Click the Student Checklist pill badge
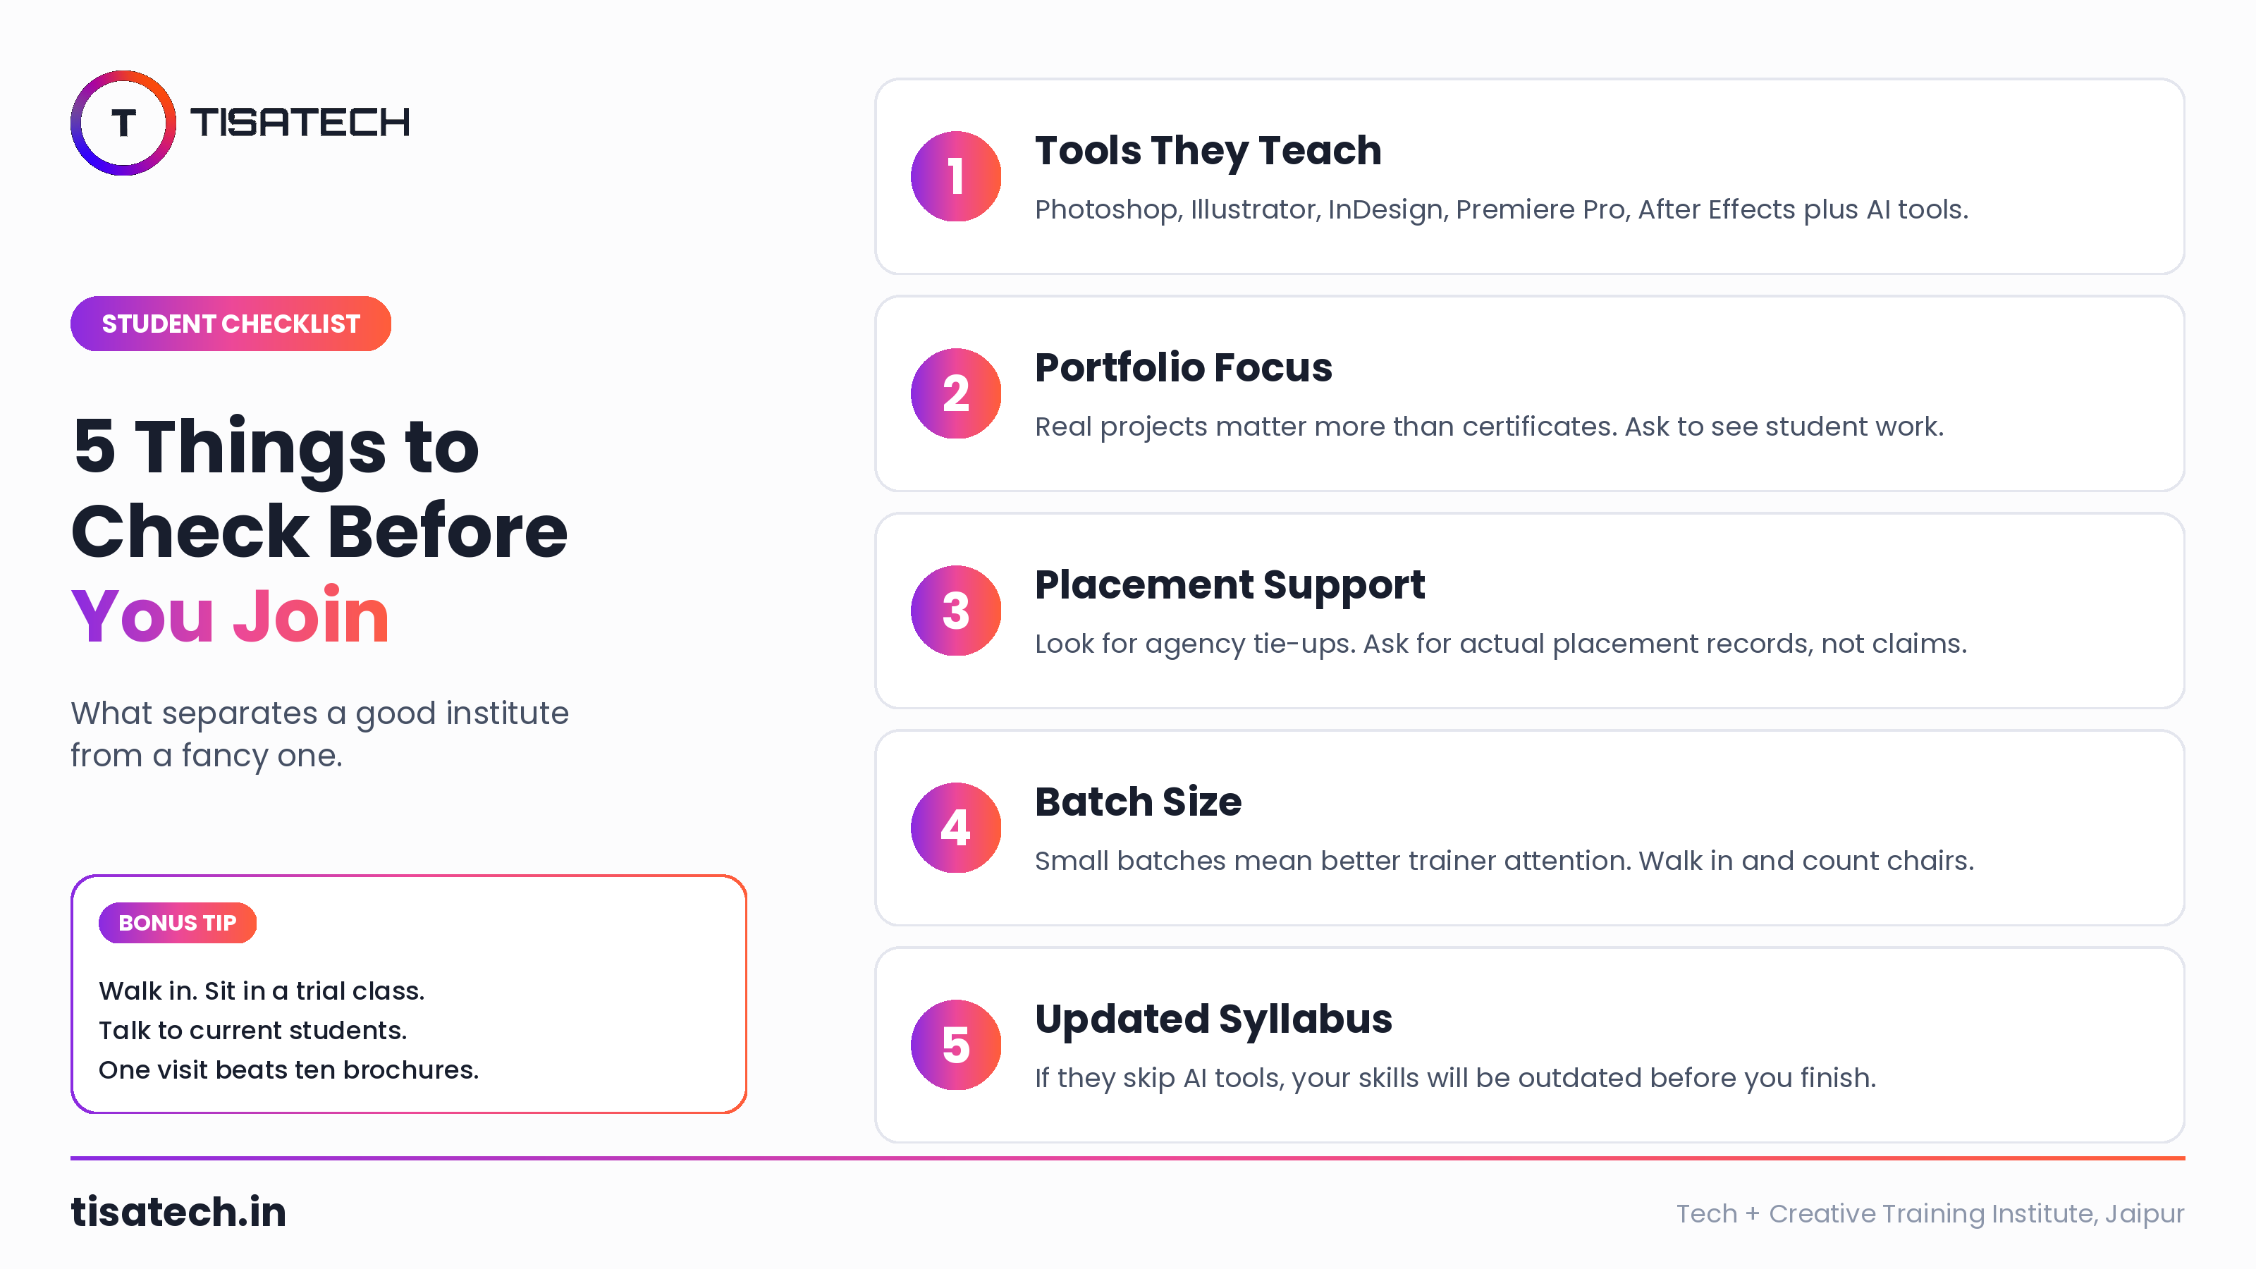The width and height of the screenshot is (2256, 1269). 231,324
